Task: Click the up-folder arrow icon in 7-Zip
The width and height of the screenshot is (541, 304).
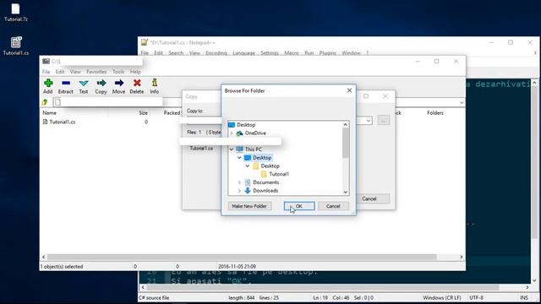Action: [x=45, y=102]
